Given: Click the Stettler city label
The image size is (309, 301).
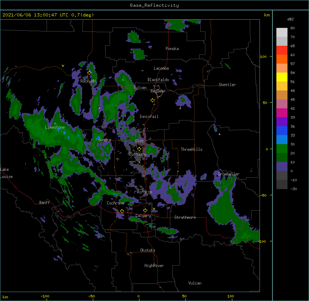Looking at the screenshot, I should pos(227,85).
